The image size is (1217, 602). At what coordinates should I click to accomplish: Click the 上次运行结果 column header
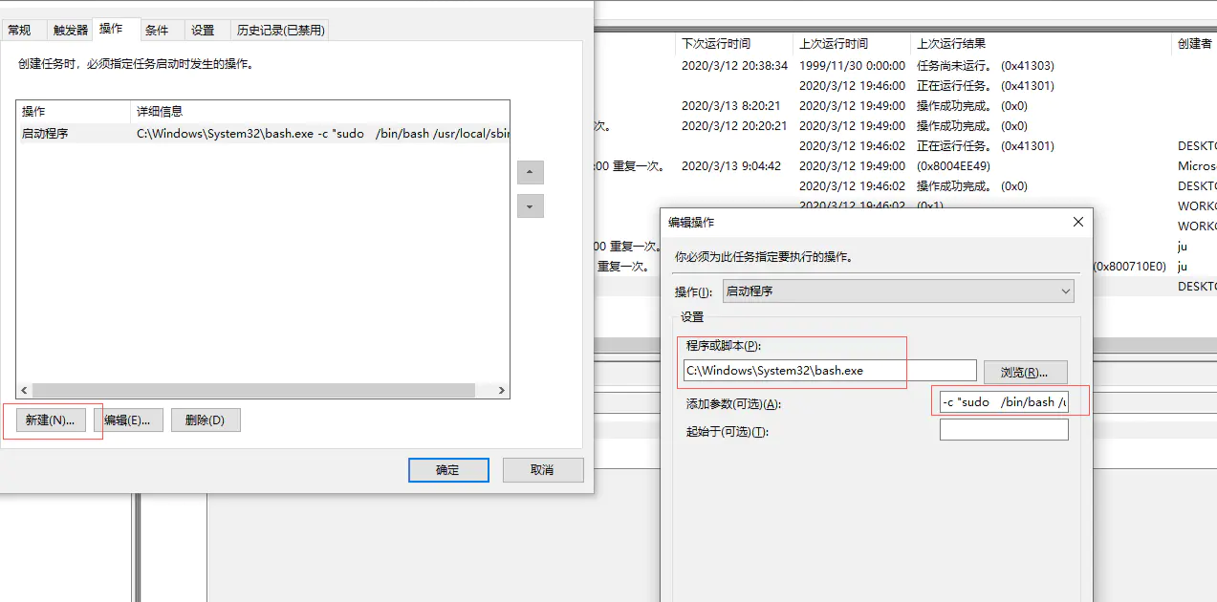[x=1040, y=44]
